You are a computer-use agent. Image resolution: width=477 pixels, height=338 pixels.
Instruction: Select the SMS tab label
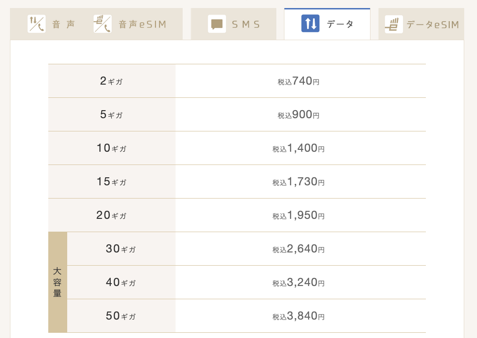pos(246,24)
